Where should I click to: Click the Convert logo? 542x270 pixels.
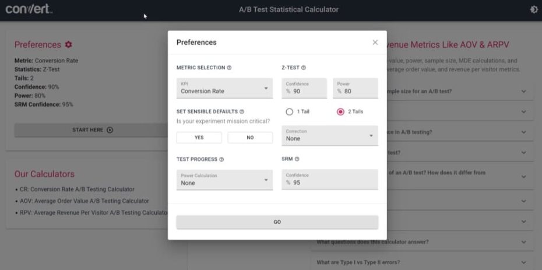pos(29,9)
